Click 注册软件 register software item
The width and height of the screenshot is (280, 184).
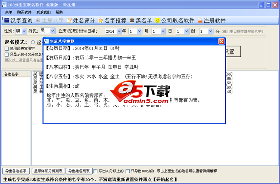tap(212, 20)
